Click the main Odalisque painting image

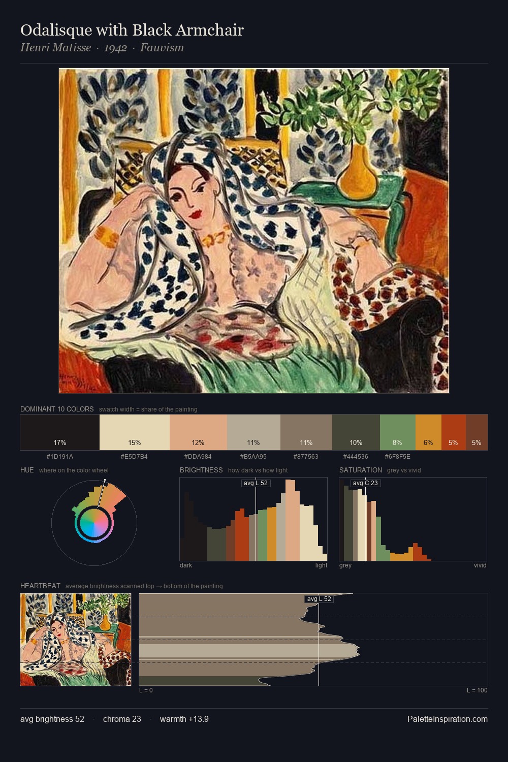click(254, 231)
